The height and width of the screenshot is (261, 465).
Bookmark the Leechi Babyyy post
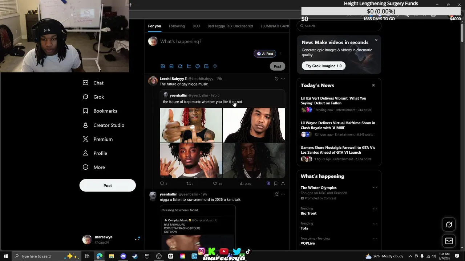[x=276, y=184]
